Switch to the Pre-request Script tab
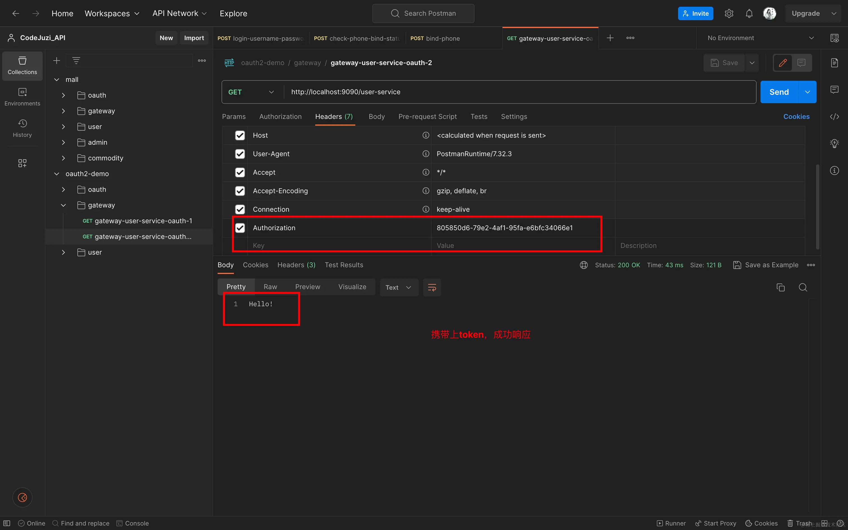This screenshot has width=848, height=530. click(427, 116)
